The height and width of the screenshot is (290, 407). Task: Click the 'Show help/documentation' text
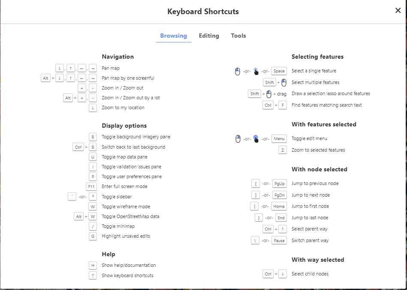[129, 265]
